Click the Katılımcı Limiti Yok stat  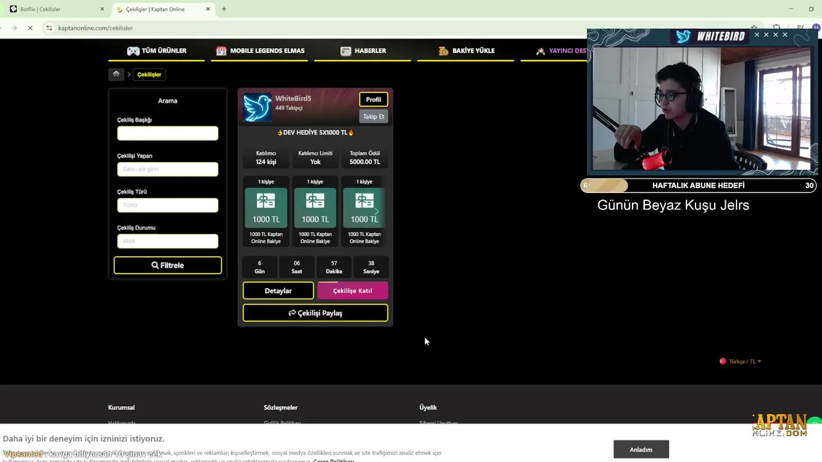tap(315, 158)
